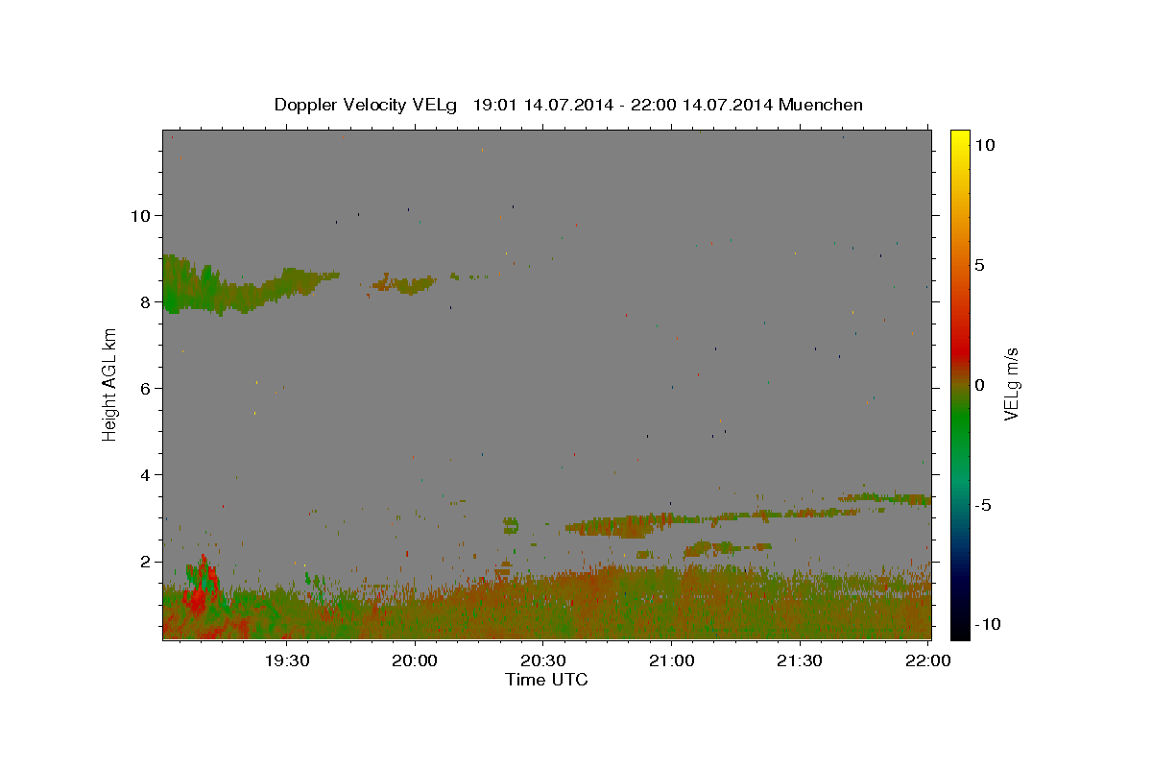Click the 'Muenchen' location in the title
The width and height of the screenshot is (1152, 768).
click(x=821, y=105)
